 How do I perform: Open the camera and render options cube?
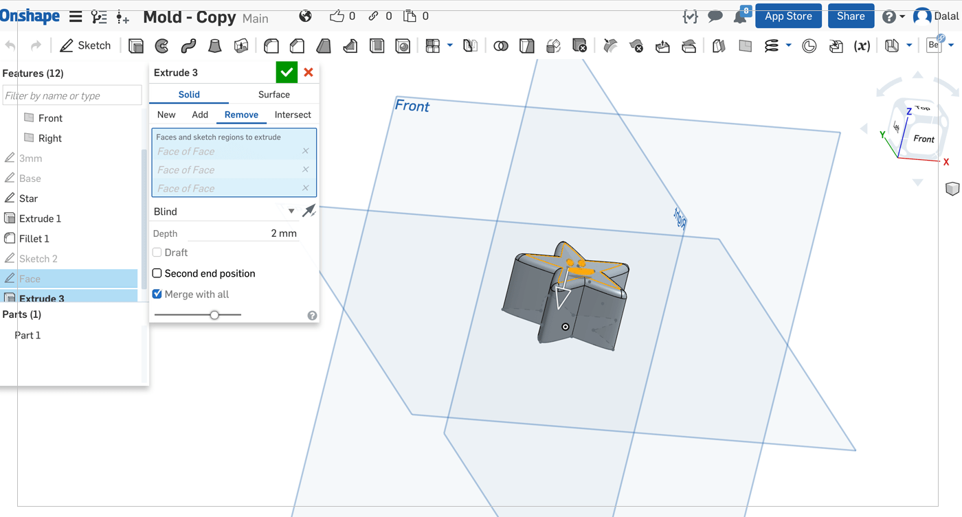952,189
